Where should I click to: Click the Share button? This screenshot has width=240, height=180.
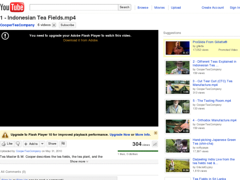[x=52, y=144]
